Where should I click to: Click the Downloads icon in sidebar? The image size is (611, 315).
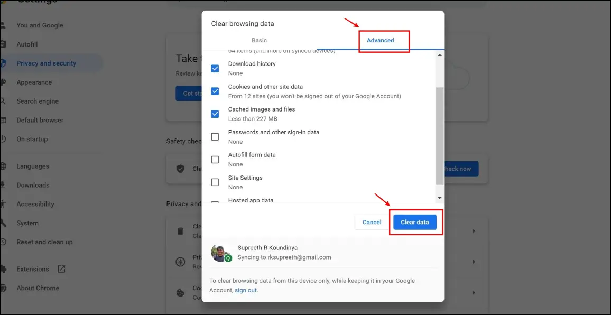[3, 185]
